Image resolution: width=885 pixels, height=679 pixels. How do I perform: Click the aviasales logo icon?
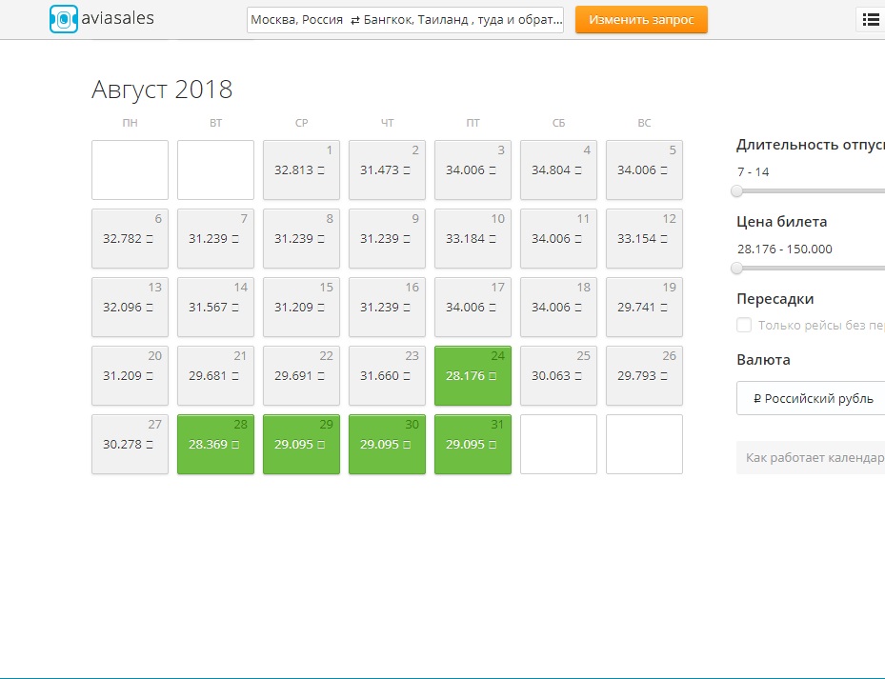pyautogui.click(x=64, y=19)
